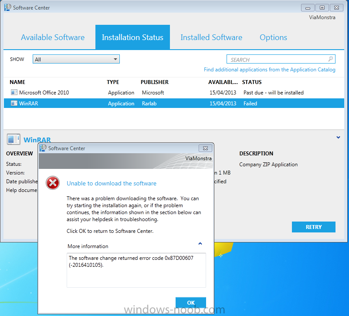
Task: Click the 'OVERVIEW' section heading
Action: tap(19, 154)
